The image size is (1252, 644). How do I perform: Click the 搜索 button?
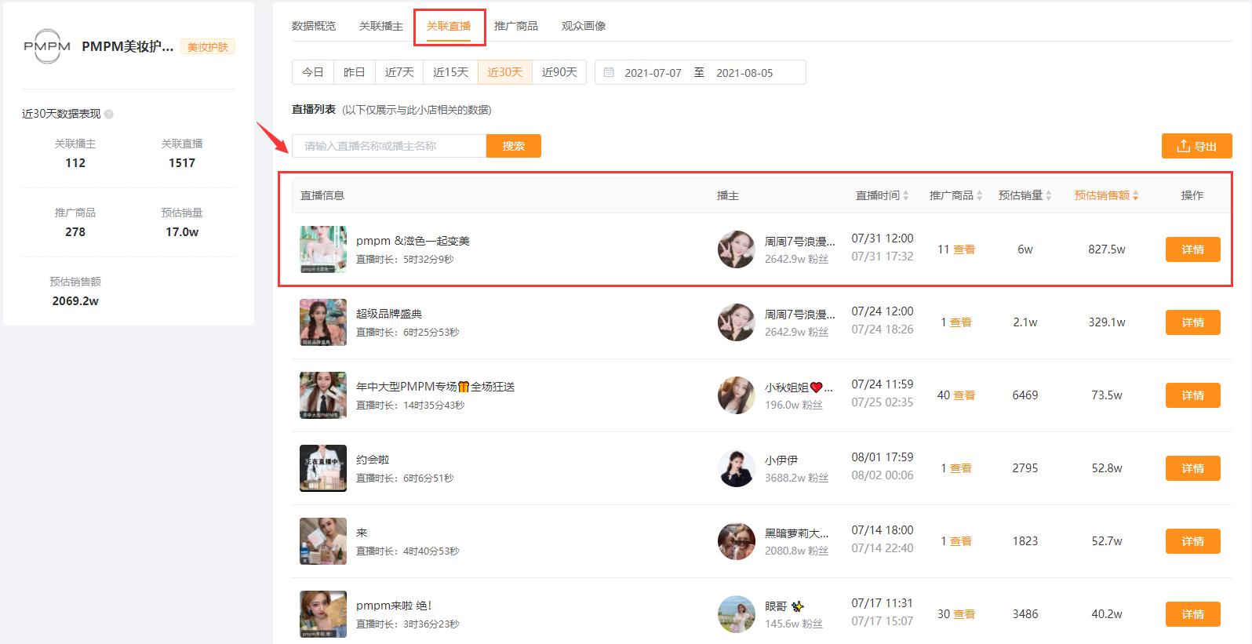click(514, 146)
